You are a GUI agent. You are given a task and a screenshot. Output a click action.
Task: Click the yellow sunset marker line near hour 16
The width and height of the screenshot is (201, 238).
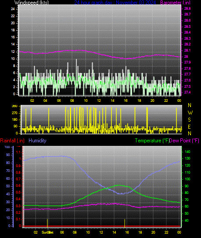(x=125, y=223)
